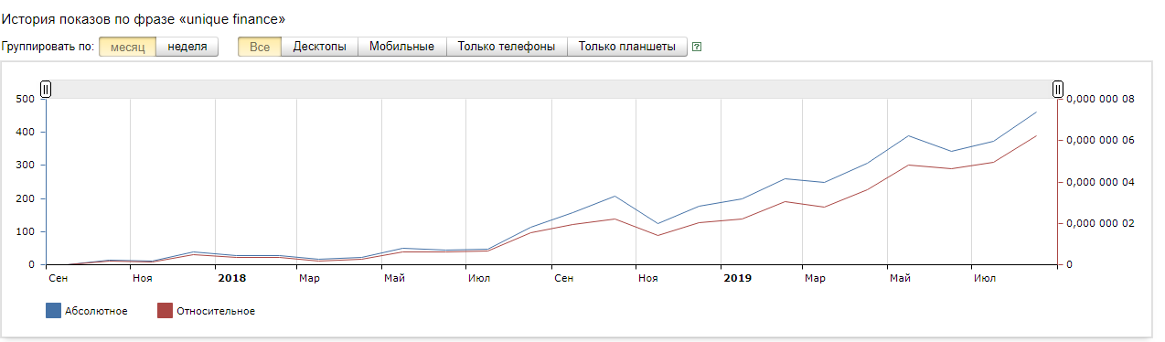The image size is (1165, 342).
Task: Click the red line's final peak point
Action: [x=1036, y=135]
